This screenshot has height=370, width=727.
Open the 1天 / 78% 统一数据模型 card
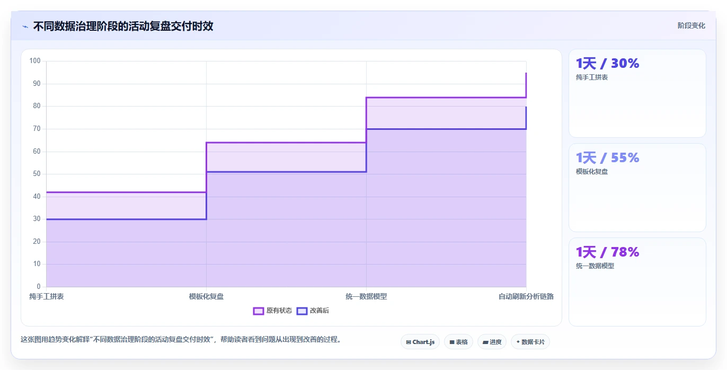637,282
